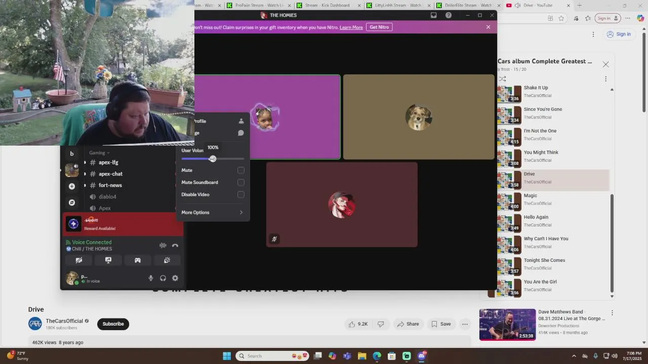Image resolution: width=648 pixels, height=364 pixels.
Task: Disconnect from voice with the hang-up icon
Action: tap(175, 246)
